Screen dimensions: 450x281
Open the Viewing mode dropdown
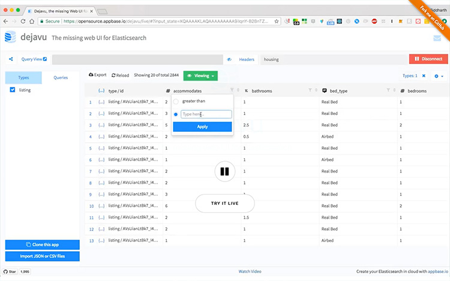(x=200, y=76)
